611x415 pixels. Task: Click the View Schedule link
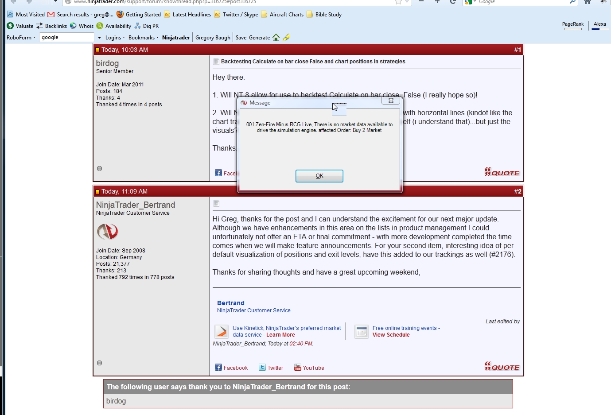pyautogui.click(x=391, y=335)
